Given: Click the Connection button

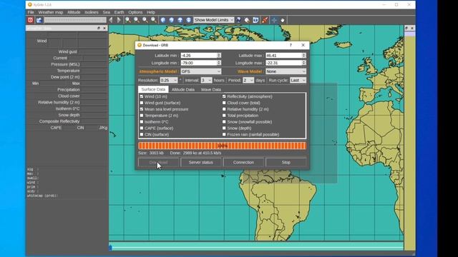Looking at the screenshot, I should click(x=243, y=162).
